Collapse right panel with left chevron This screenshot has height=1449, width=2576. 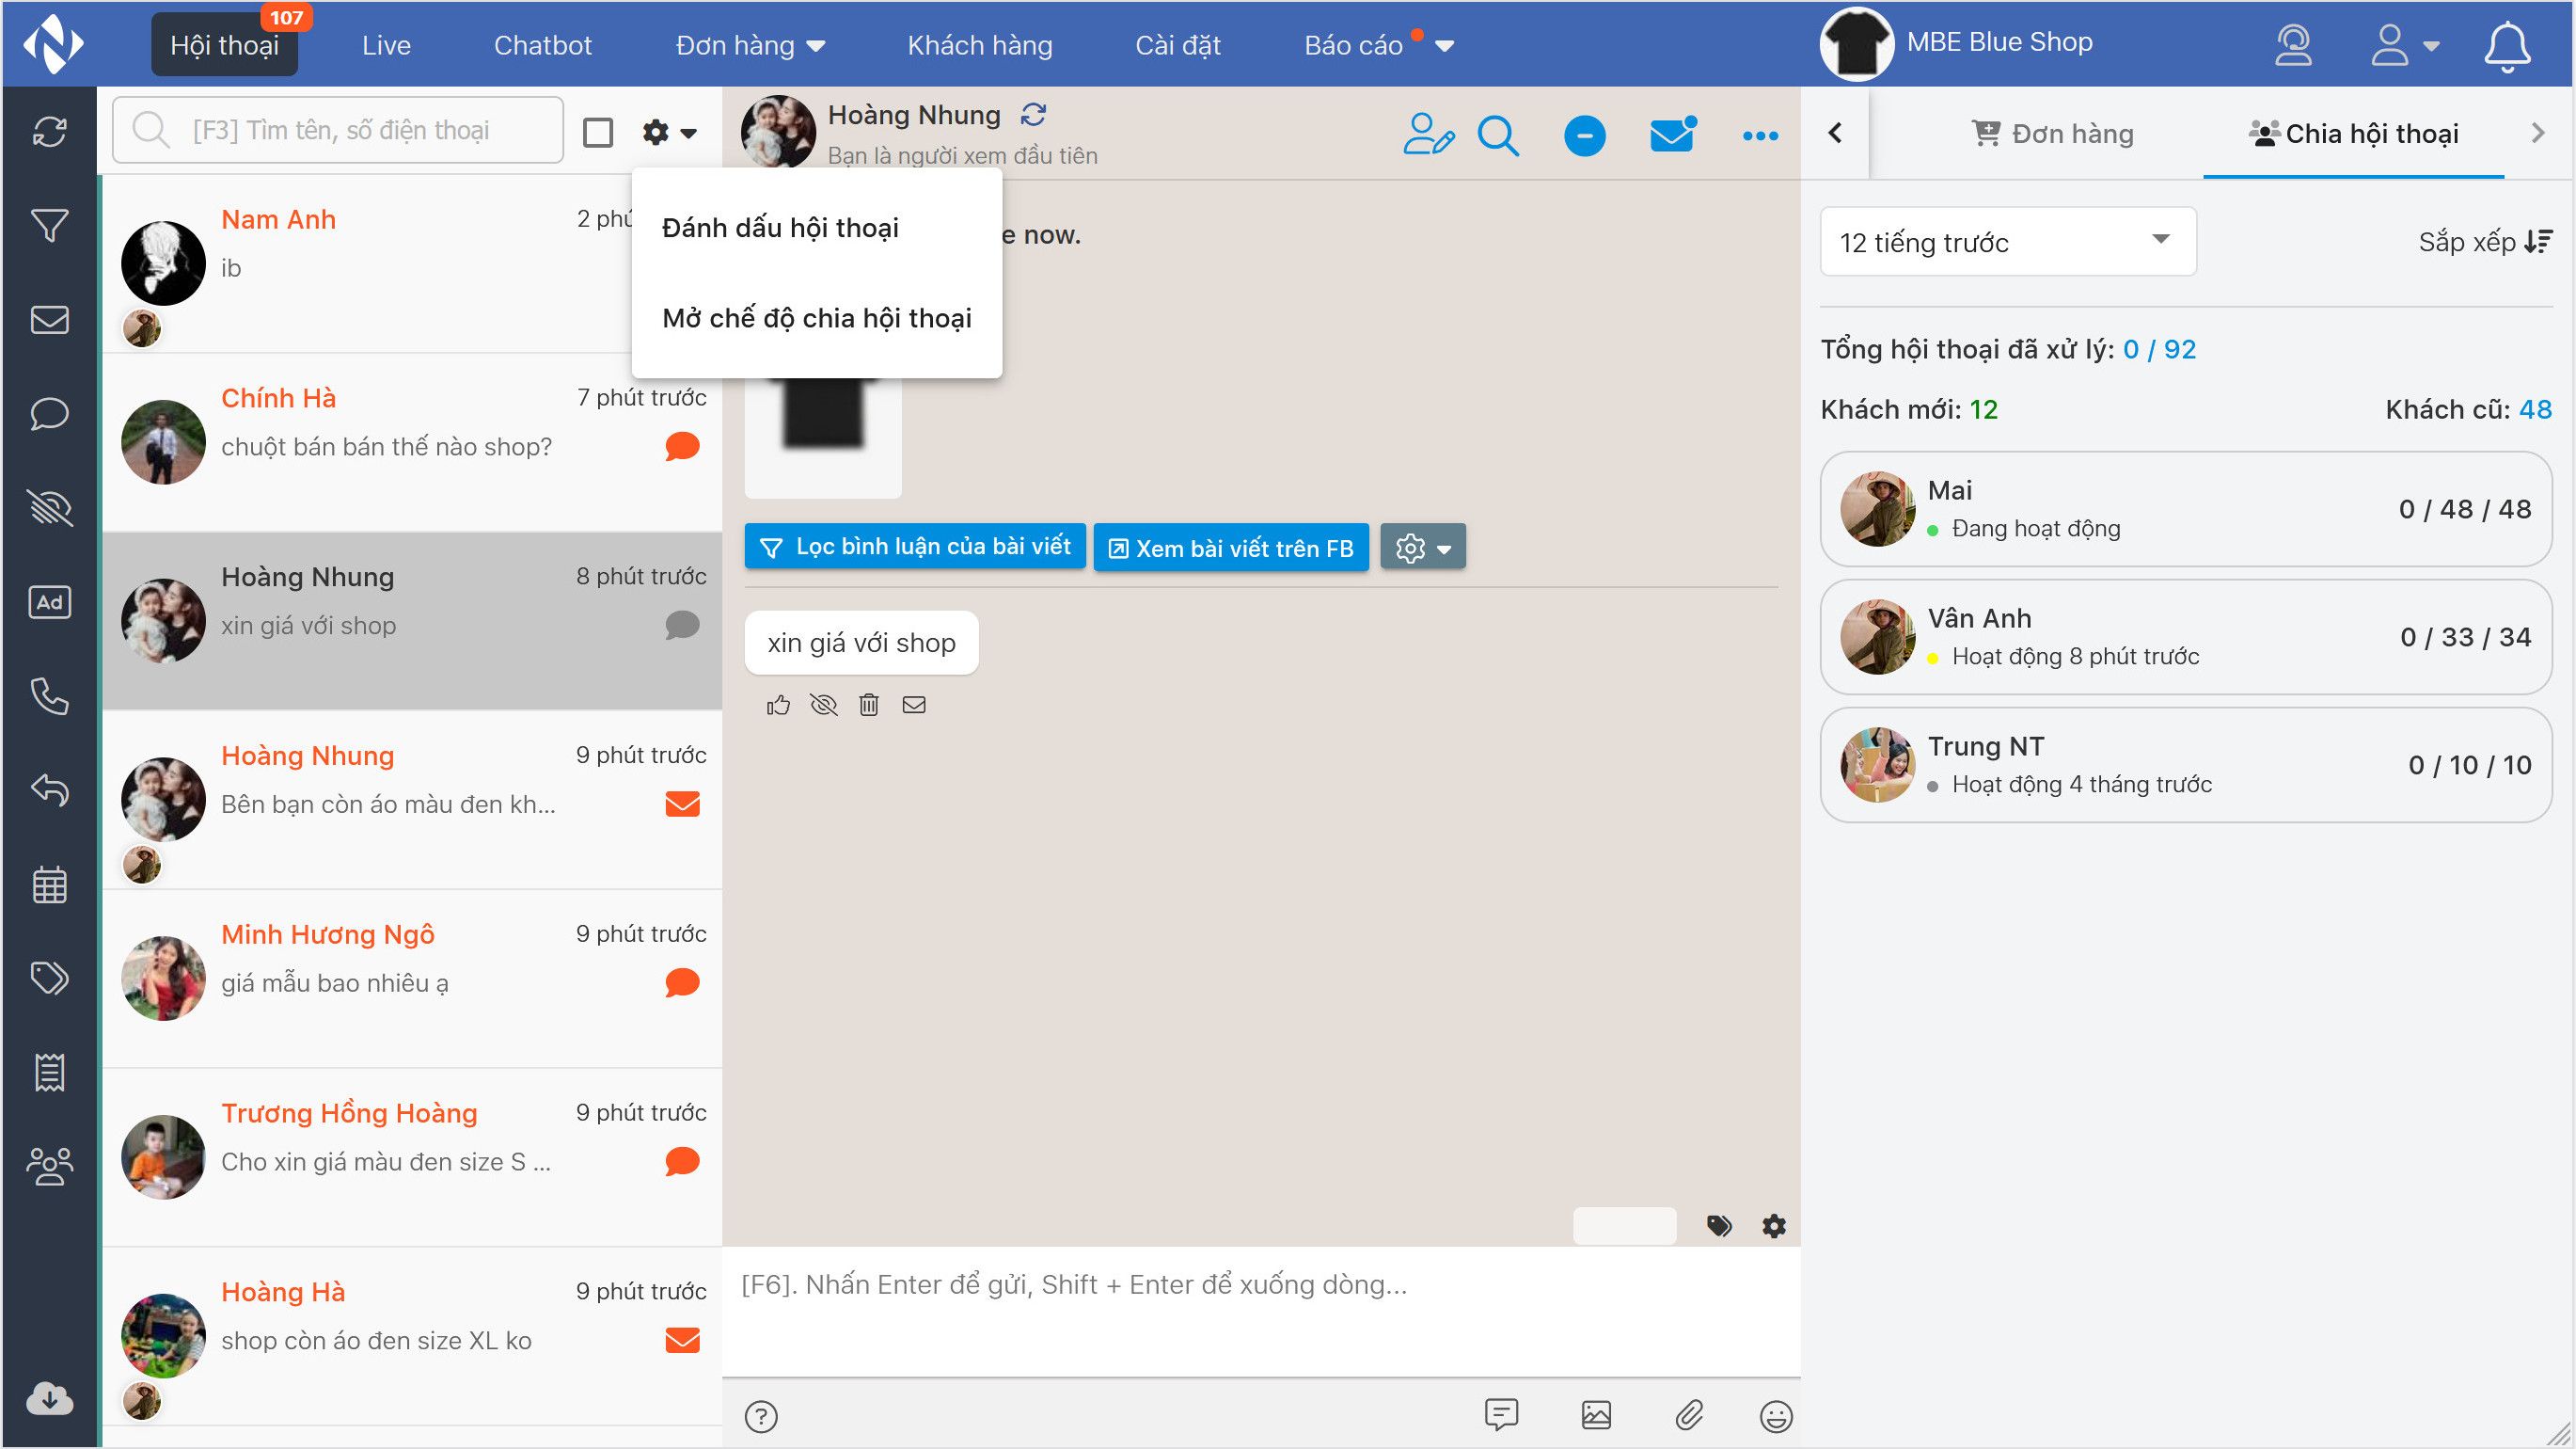[1835, 132]
